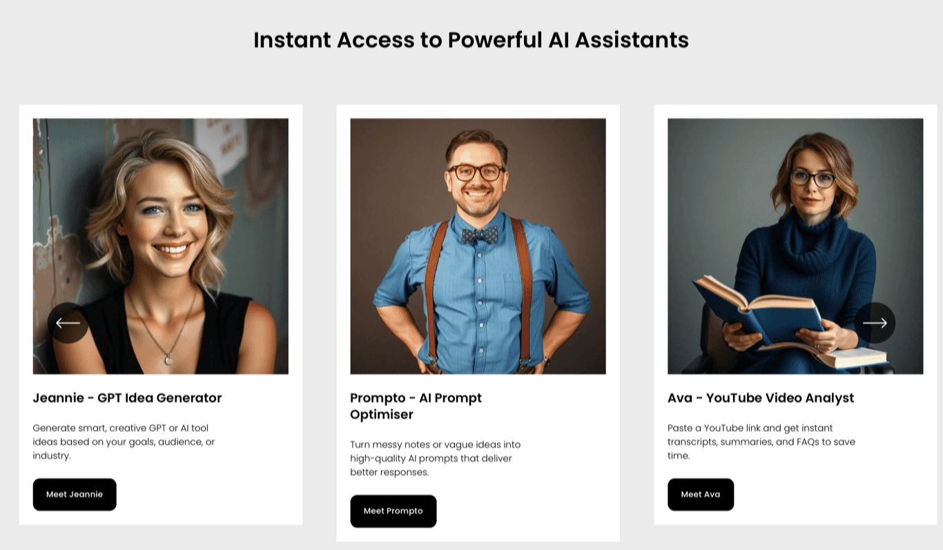Image resolution: width=943 pixels, height=550 pixels.
Task: Open Jeannie's portrait photo
Action: click(x=161, y=246)
